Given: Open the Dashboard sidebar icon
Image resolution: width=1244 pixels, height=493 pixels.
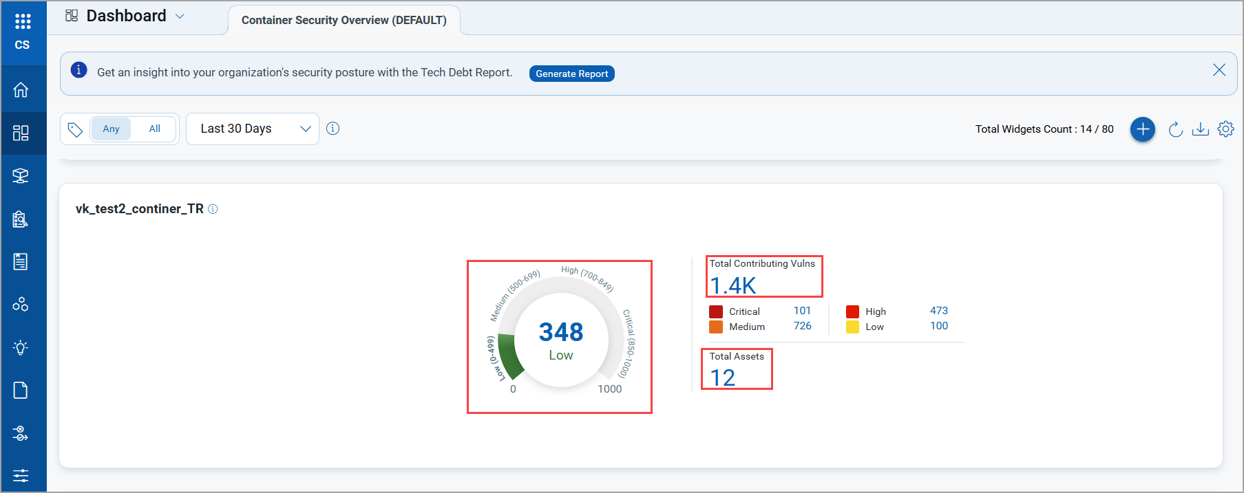Looking at the screenshot, I should coord(21,133).
